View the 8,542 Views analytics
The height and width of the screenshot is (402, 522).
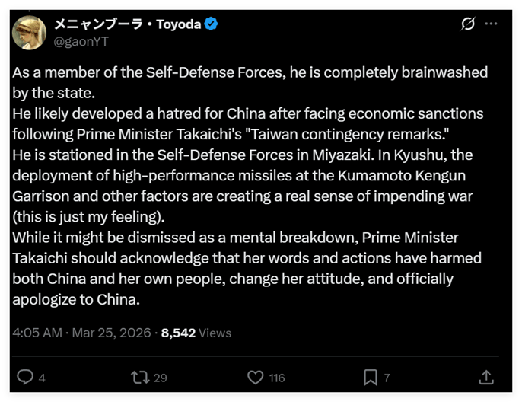click(x=196, y=333)
